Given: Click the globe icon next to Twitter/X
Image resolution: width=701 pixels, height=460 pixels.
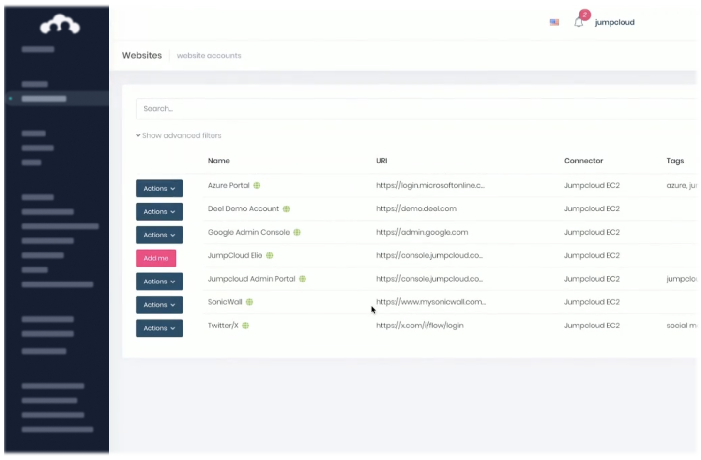Looking at the screenshot, I should 245,326.
